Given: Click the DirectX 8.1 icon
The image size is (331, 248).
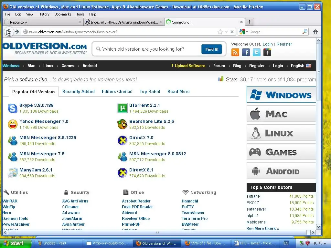Looking at the screenshot, I should tap(123, 173).
